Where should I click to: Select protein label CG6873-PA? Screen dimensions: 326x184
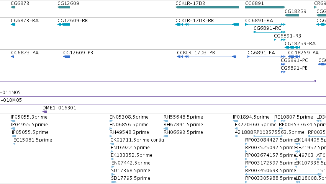25,53
